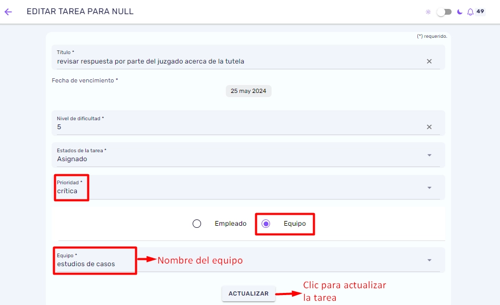Expand the Prioridad dropdown arrow
The width and height of the screenshot is (500, 305).
[x=429, y=187]
